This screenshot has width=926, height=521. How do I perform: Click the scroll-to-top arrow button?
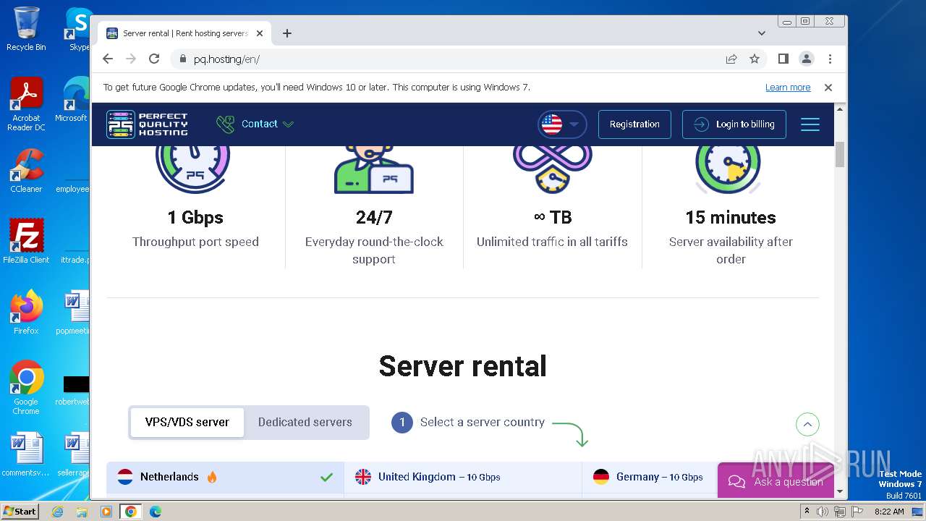tap(807, 424)
